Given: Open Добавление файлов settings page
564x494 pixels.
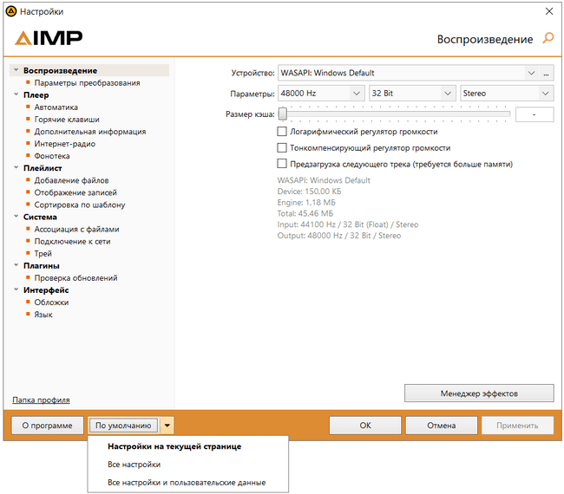Looking at the screenshot, I should (x=71, y=180).
